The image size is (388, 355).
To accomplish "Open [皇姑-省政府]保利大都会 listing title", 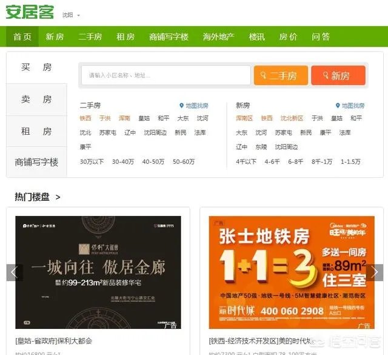I will 54,341.
